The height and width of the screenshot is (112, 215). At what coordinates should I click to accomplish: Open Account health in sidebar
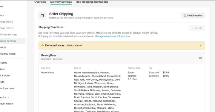[6, 104]
